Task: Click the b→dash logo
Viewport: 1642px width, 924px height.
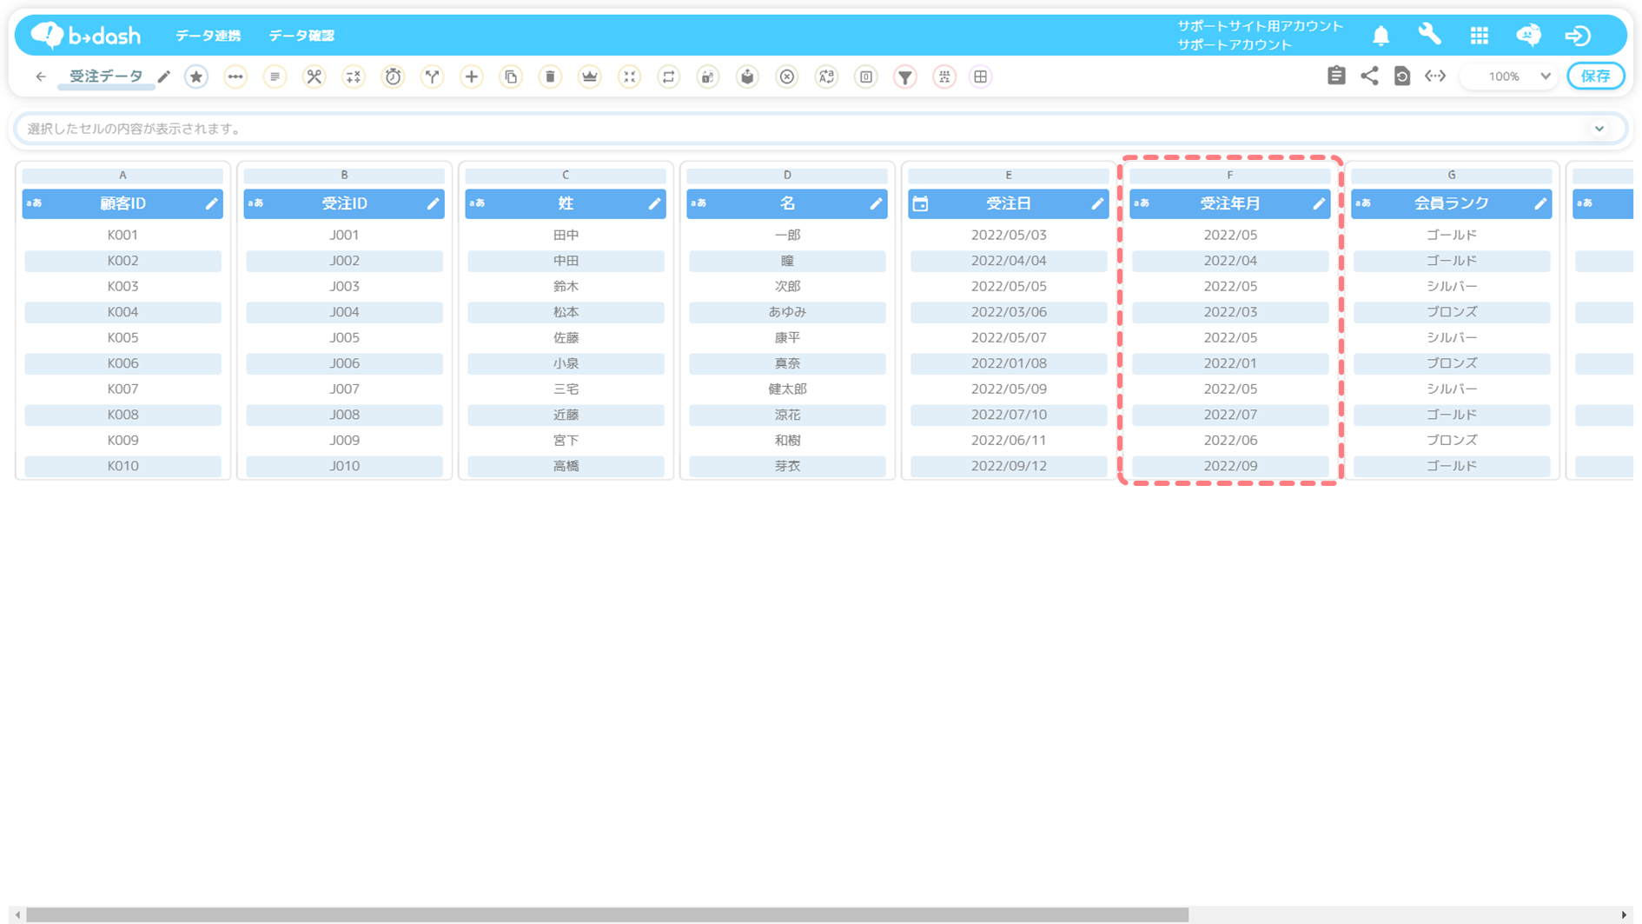Action: click(85, 35)
